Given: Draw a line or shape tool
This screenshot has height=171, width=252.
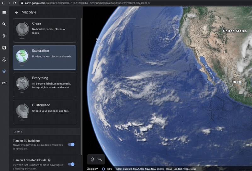Looking at the screenshot, I should pos(100,159).
